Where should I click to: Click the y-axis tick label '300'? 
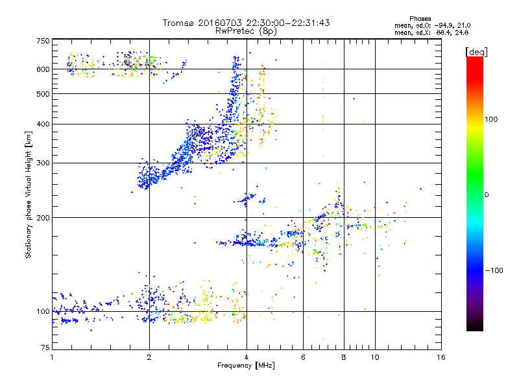[43, 163]
